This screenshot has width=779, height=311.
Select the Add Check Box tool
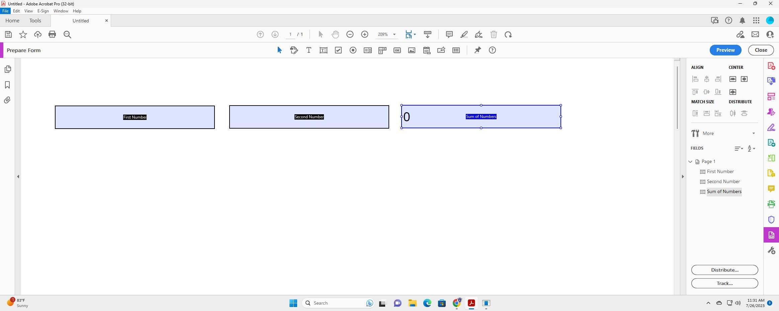tap(338, 50)
